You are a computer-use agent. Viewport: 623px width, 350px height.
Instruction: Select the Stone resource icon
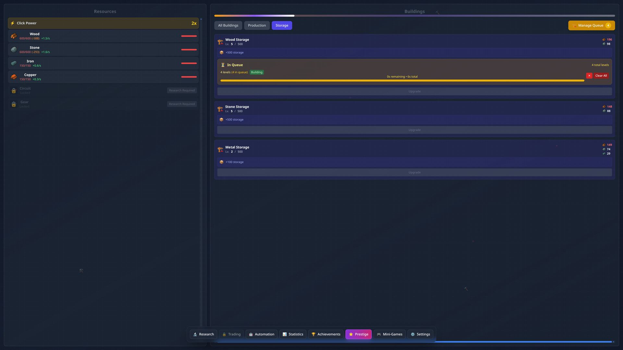(14, 50)
